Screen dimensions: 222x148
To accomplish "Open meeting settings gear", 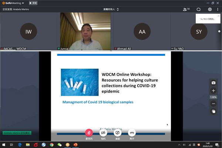I will click(210, 9).
